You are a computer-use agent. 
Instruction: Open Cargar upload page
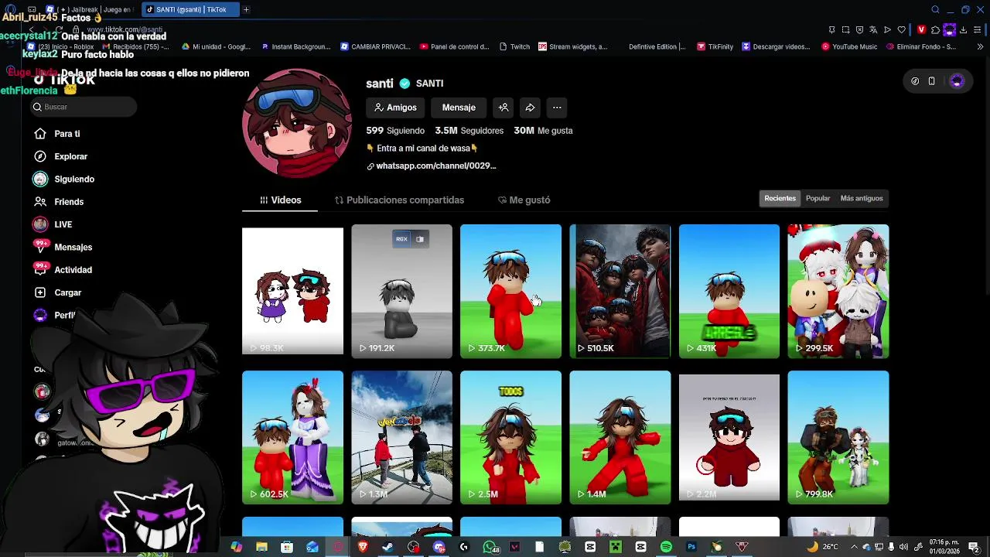click(57, 292)
